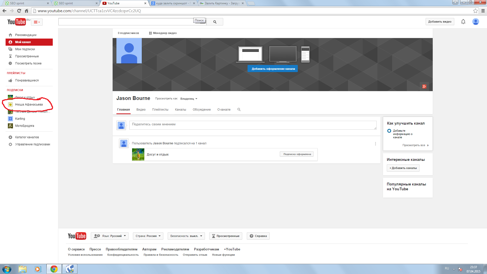Switch to Обсуждение tab
487x274 pixels.
pos(202,110)
